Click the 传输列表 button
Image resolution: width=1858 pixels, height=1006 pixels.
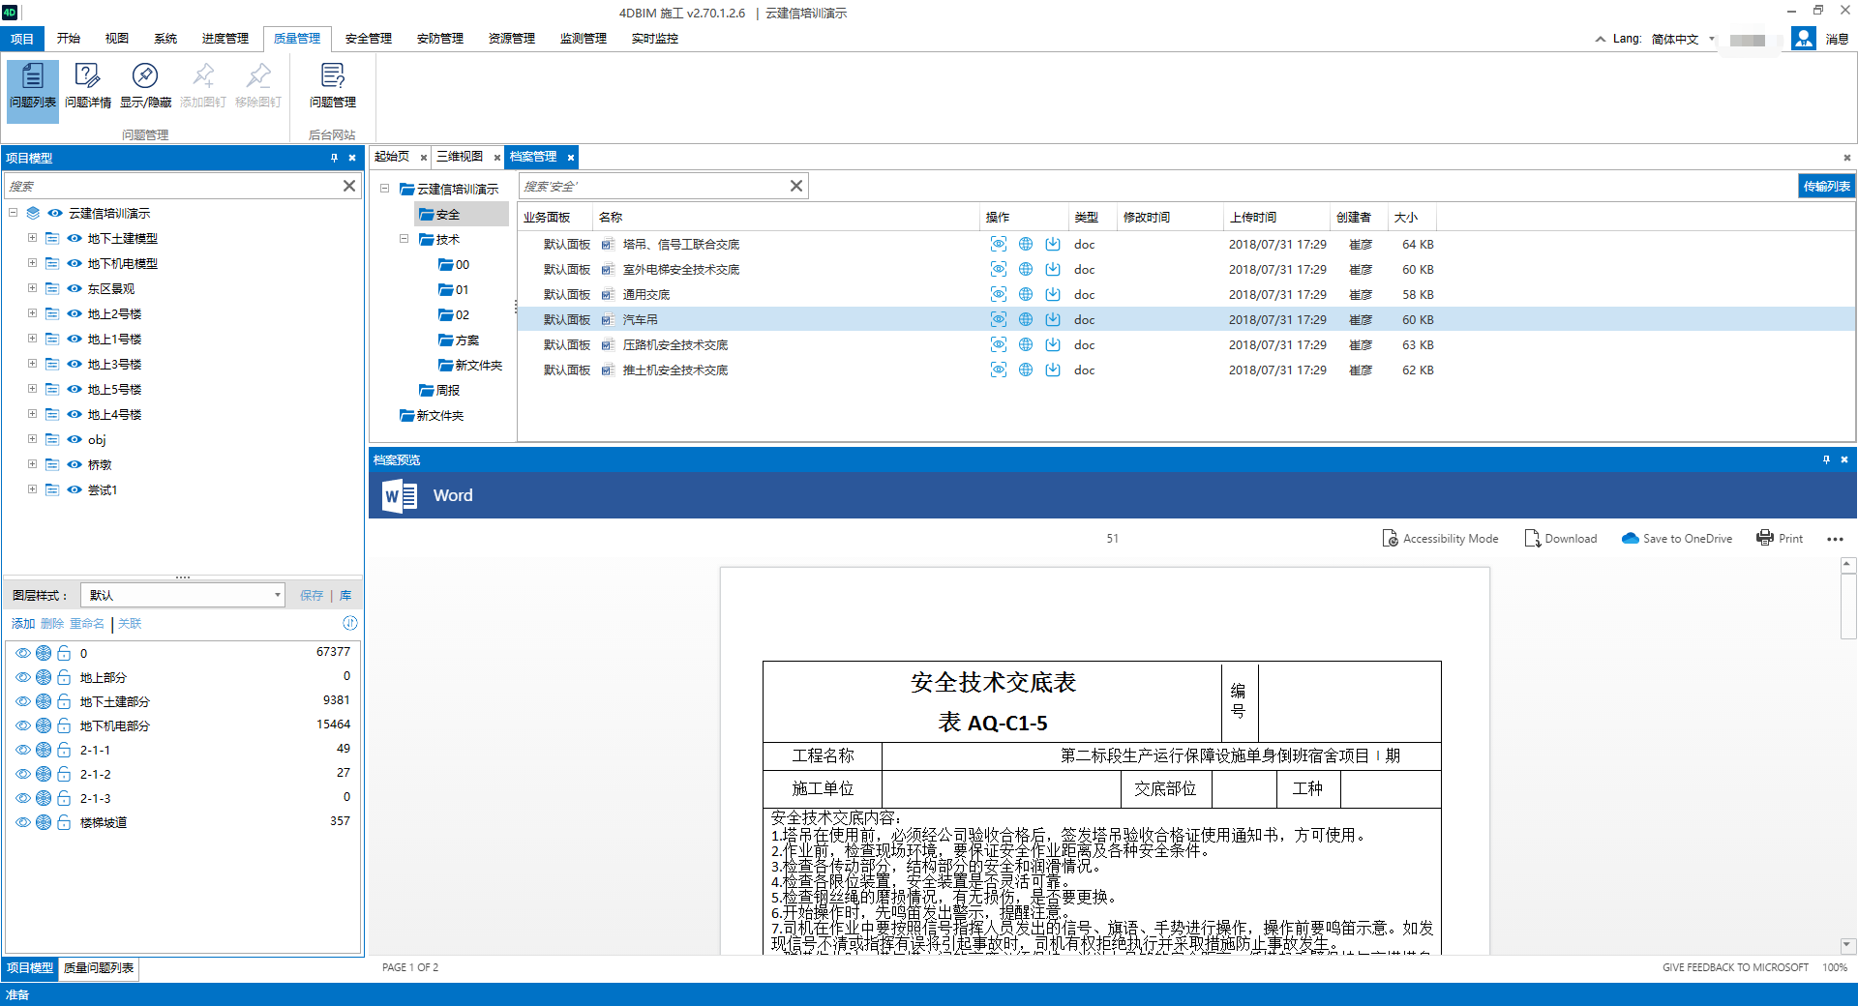1826,187
